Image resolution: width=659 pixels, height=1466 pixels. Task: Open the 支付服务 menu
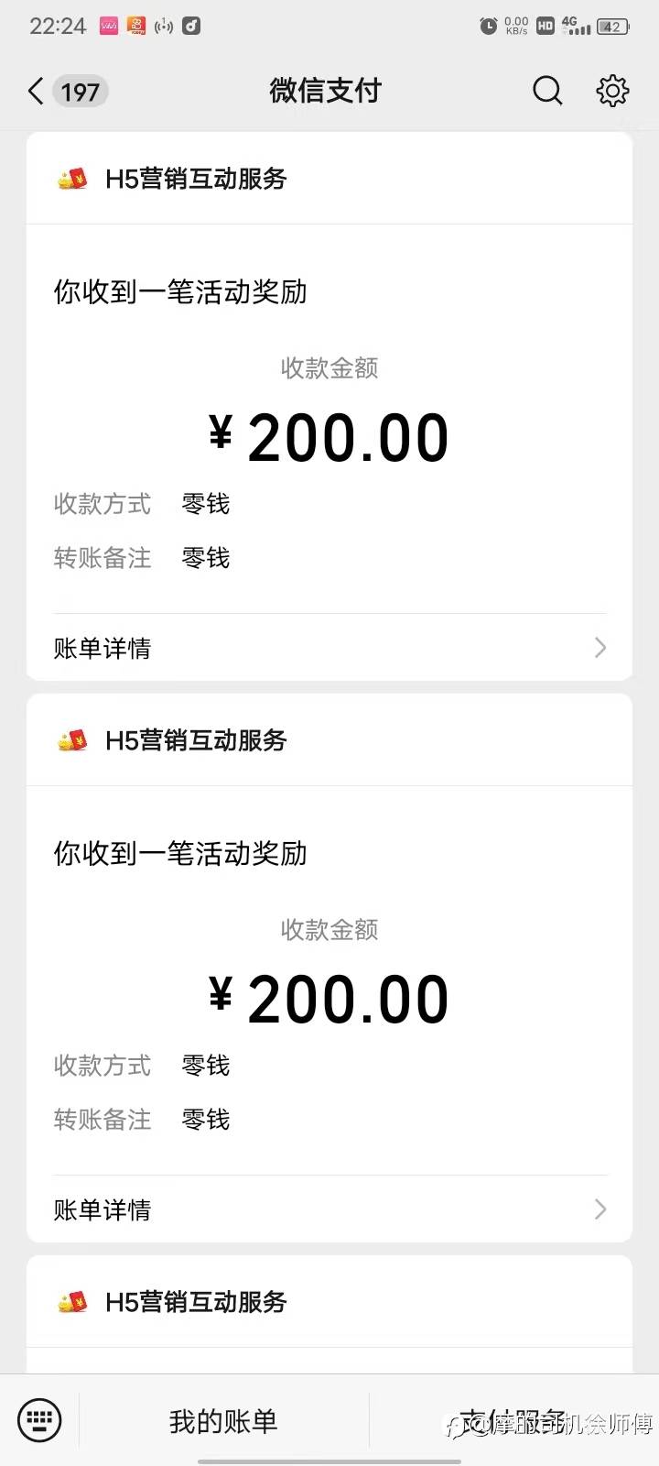tap(513, 1421)
